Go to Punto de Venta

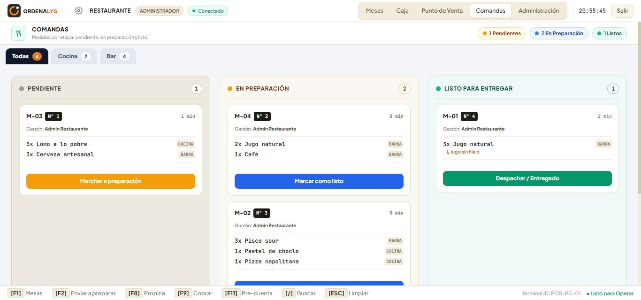tap(442, 11)
